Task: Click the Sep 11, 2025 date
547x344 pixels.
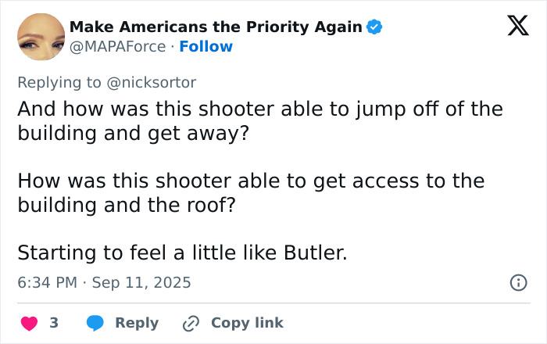Action: [x=141, y=282]
